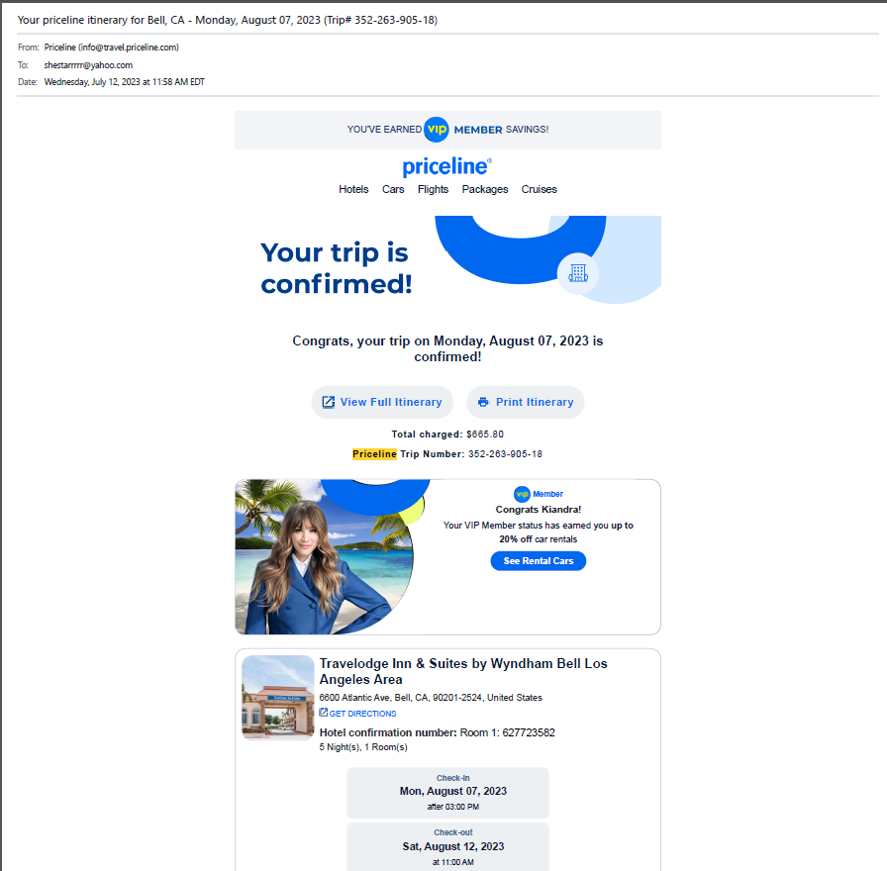Image resolution: width=887 pixels, height=871 pixels.
Task: Go to the Flights section
Action: coord(433,189)
